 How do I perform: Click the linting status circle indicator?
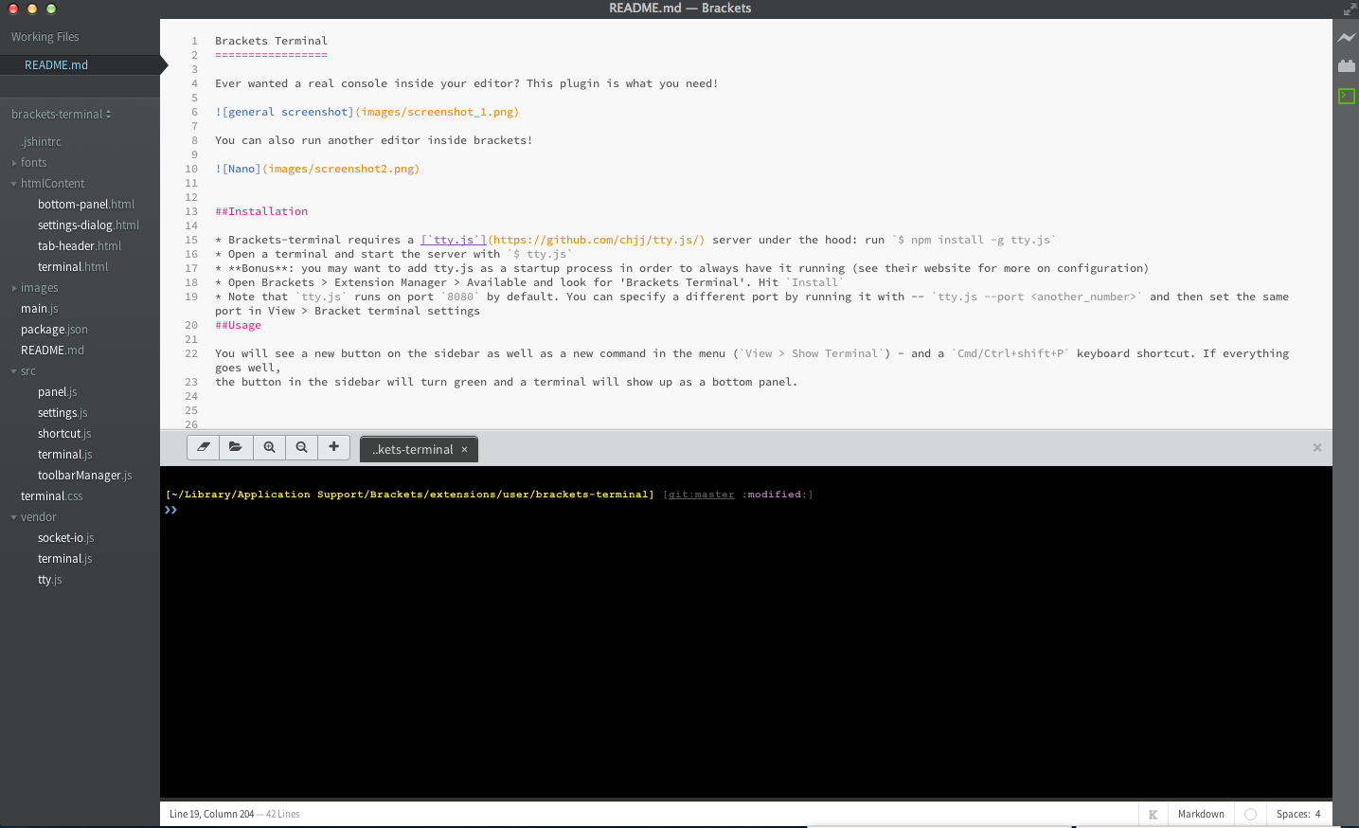[1250, 815]
